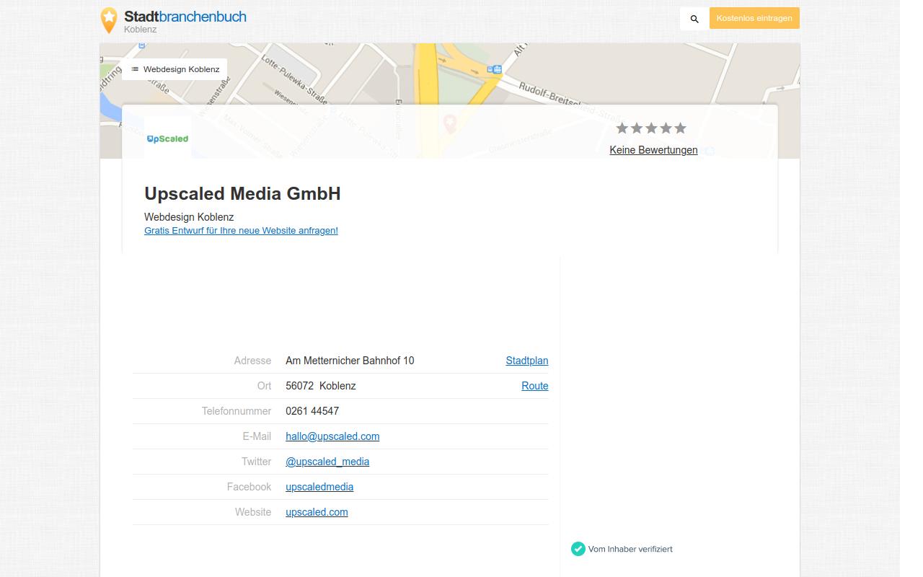
Task: Rate the business five stars
Action: pyautogui.click(x=679, y=128)
